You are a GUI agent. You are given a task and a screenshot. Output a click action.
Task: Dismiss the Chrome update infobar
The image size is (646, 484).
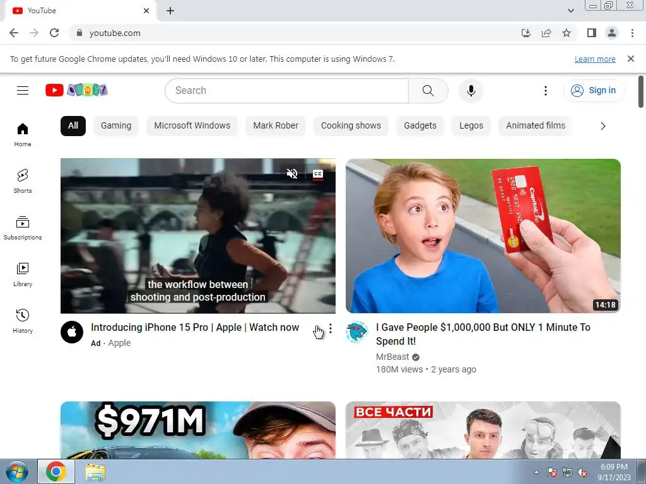tap(630, 59)
